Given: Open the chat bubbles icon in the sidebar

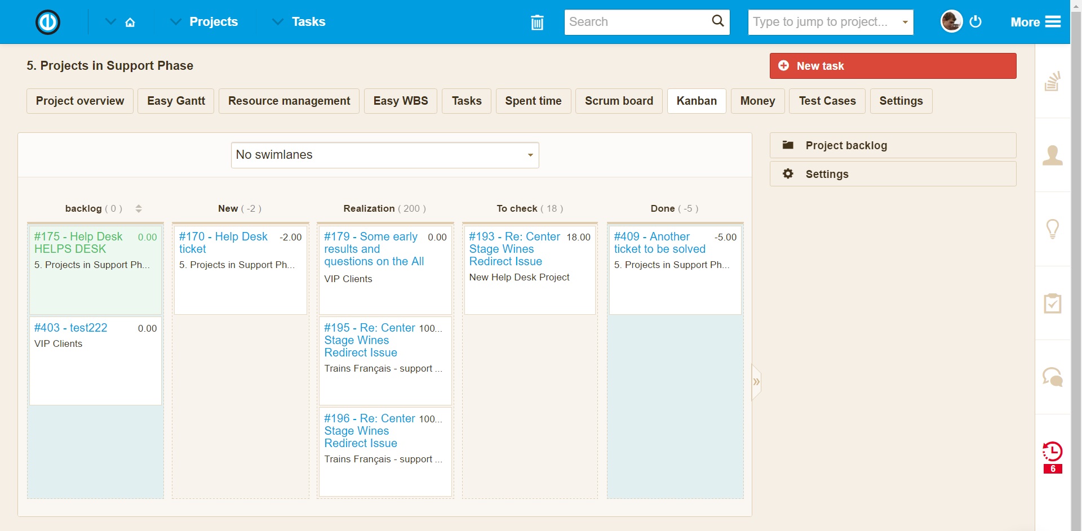Looking at the screenshot, I should (x=1053, y=377).
